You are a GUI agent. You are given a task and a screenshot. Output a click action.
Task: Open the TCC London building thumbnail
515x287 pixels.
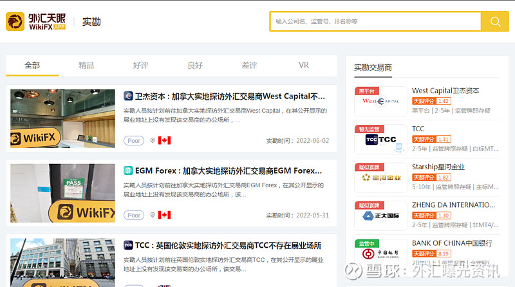pyautogui.click(x=62, y=263)
